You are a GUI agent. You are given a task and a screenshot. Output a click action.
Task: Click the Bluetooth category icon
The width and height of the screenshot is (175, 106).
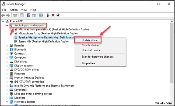point(11,50)
